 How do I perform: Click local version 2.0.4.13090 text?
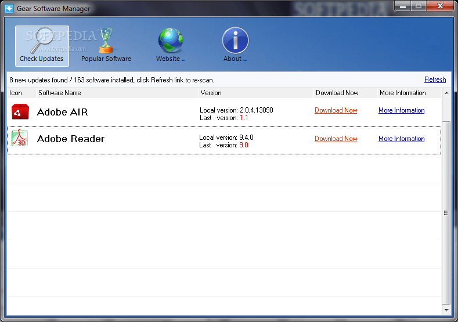(236, 110)
